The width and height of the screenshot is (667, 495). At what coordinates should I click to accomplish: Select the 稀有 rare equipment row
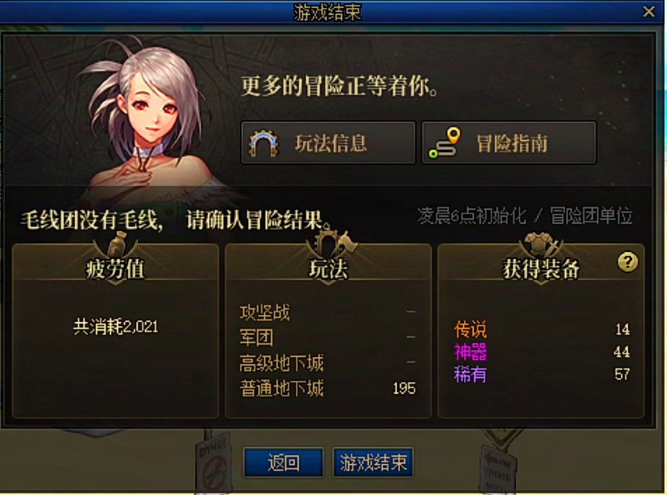(x=542, y=374)
